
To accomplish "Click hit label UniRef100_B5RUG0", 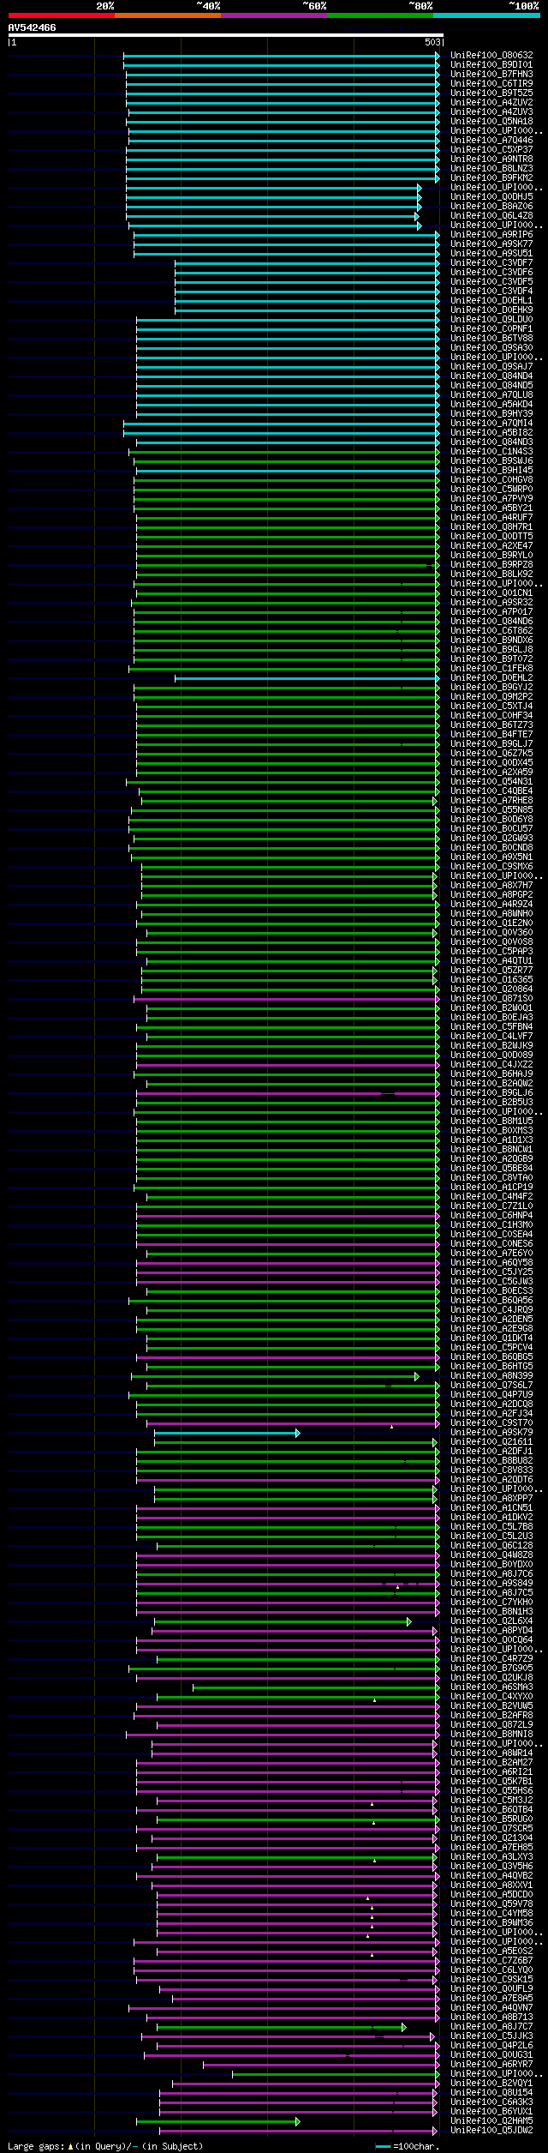I will coord(491,1819).
